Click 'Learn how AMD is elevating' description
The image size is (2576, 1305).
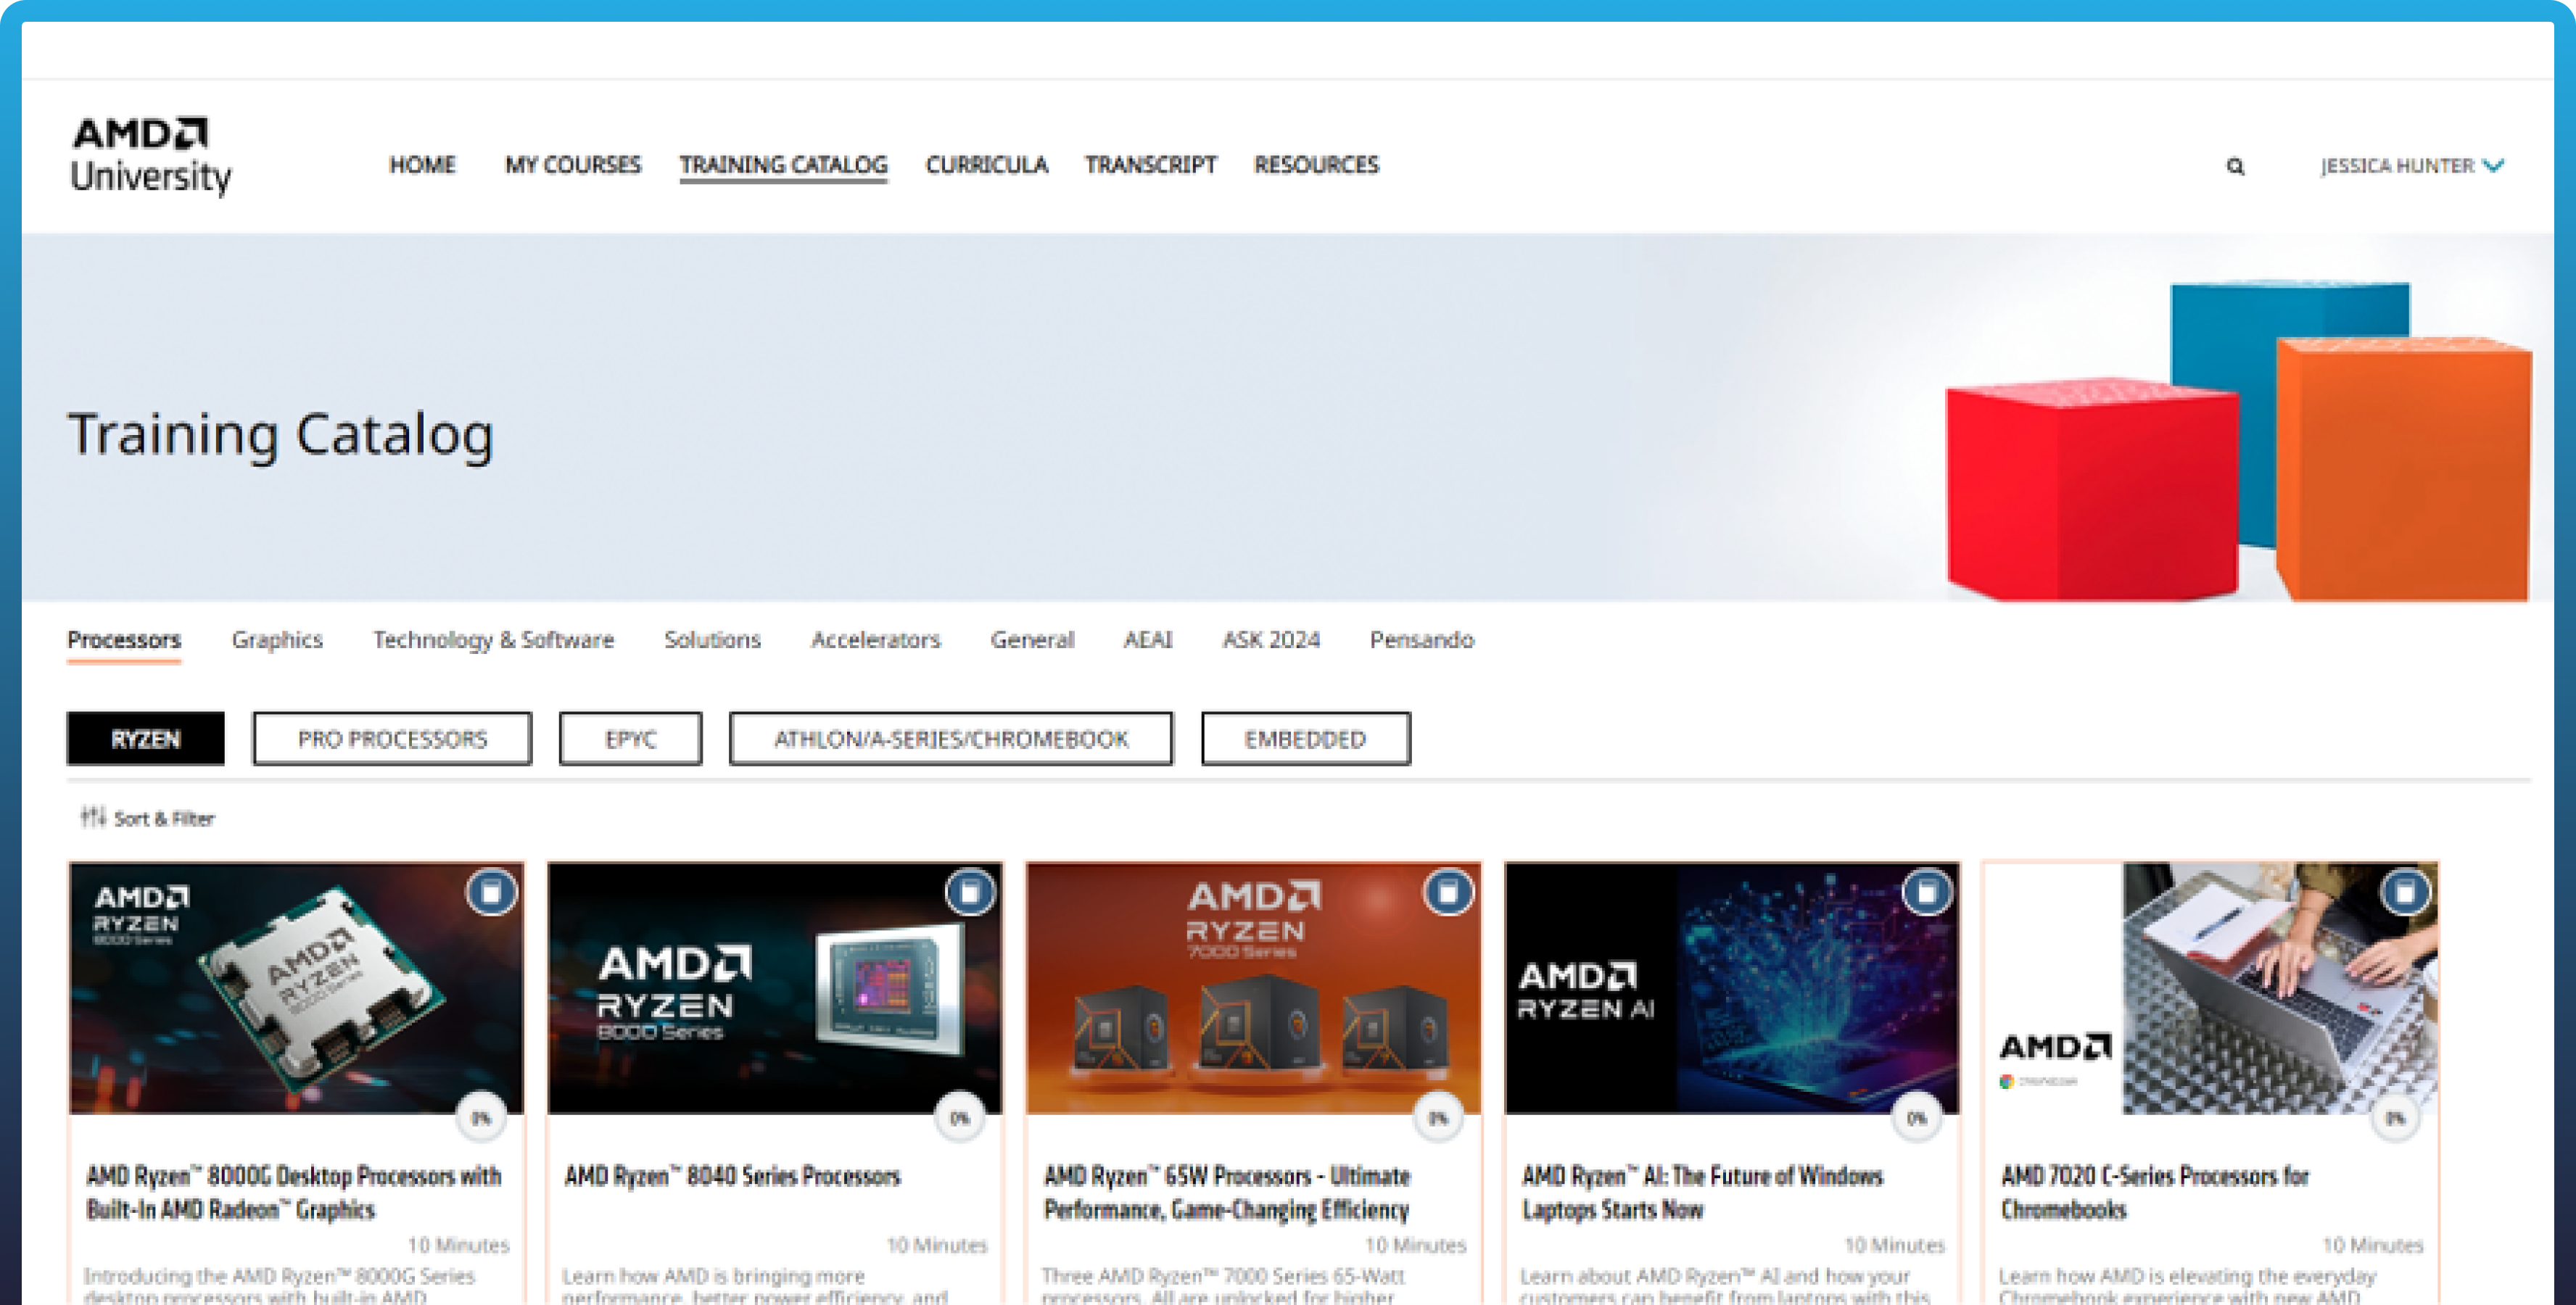(2187, 1286)
